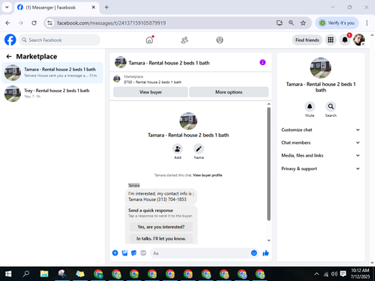Open more actions plus icon in composer

(115, 253)
